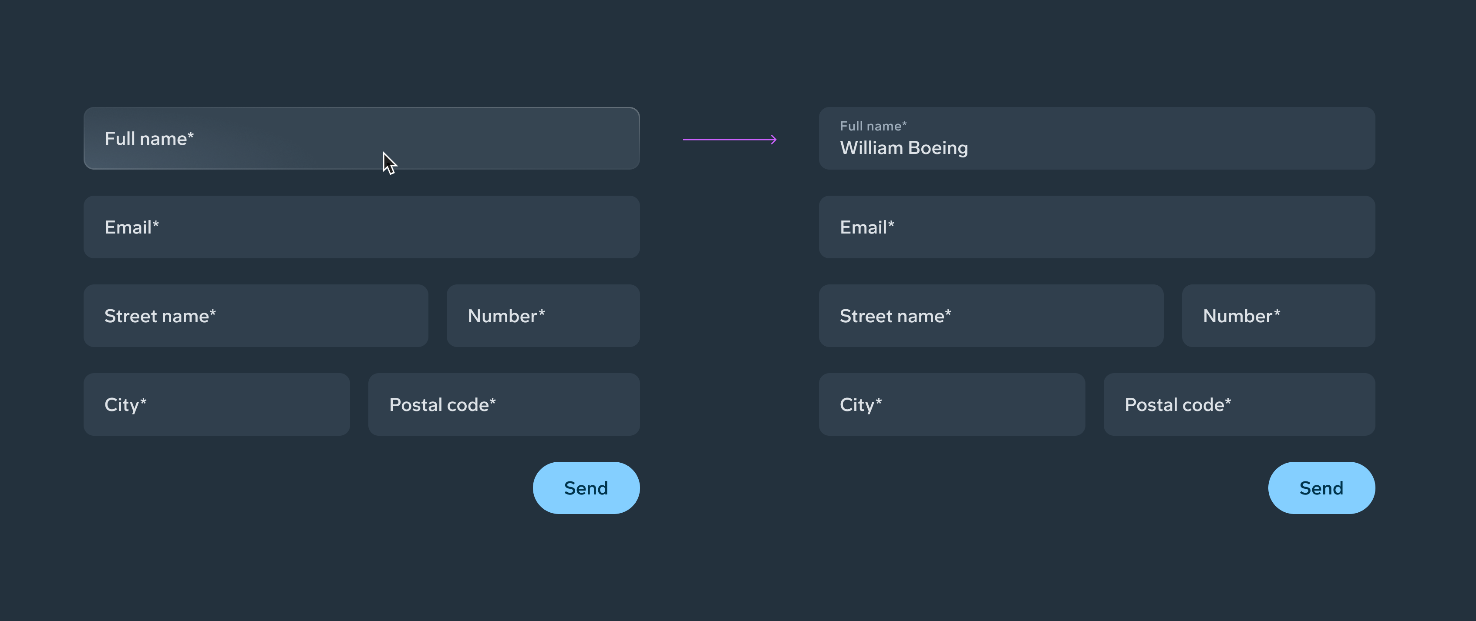Select the Postal code field on the right

click(1239, 404)
